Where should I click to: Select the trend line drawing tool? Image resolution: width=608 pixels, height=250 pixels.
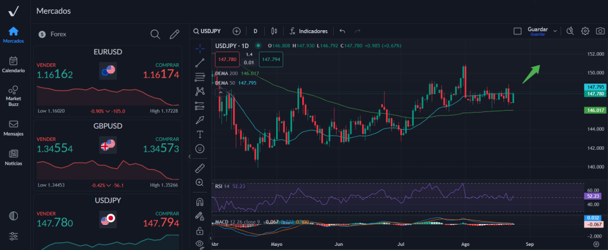(x=200, y=62)
